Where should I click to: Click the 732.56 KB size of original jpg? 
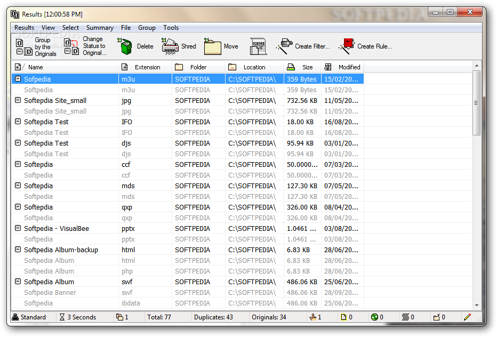[x=302, y=100]
